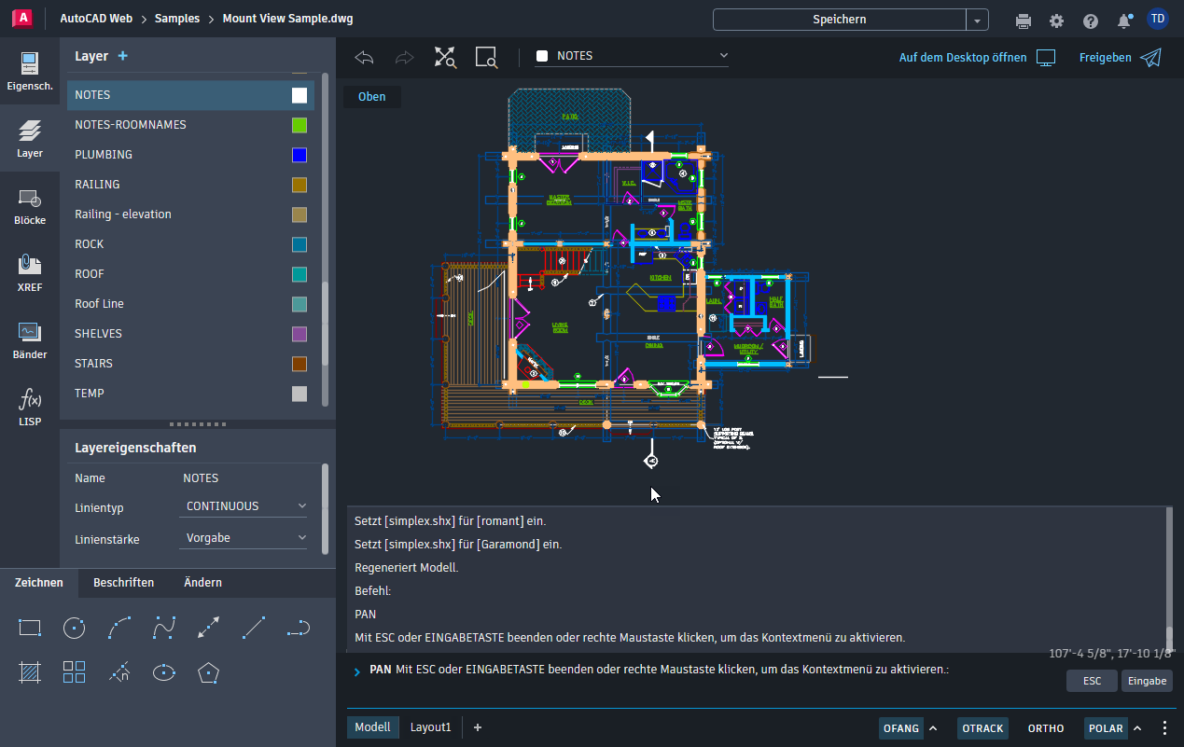Open the TD user avatar menu
This screenshot has height=747, width=1184.
pos(1158,19)
